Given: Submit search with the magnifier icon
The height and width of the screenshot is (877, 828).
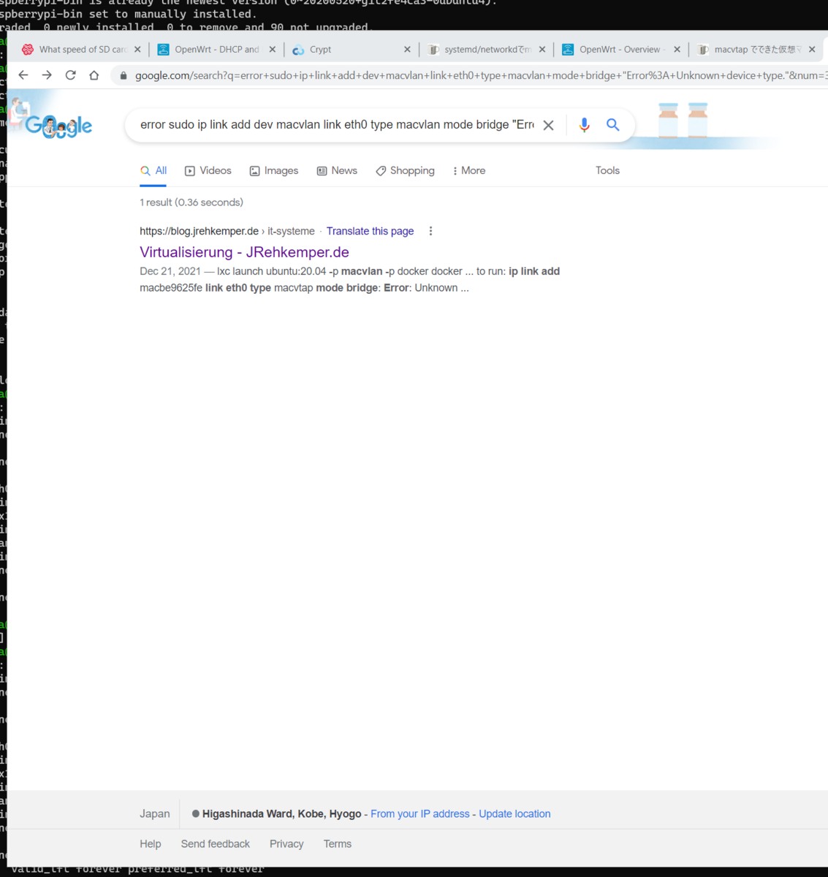Looking at the screenshot, I should [x=612, y=125].
